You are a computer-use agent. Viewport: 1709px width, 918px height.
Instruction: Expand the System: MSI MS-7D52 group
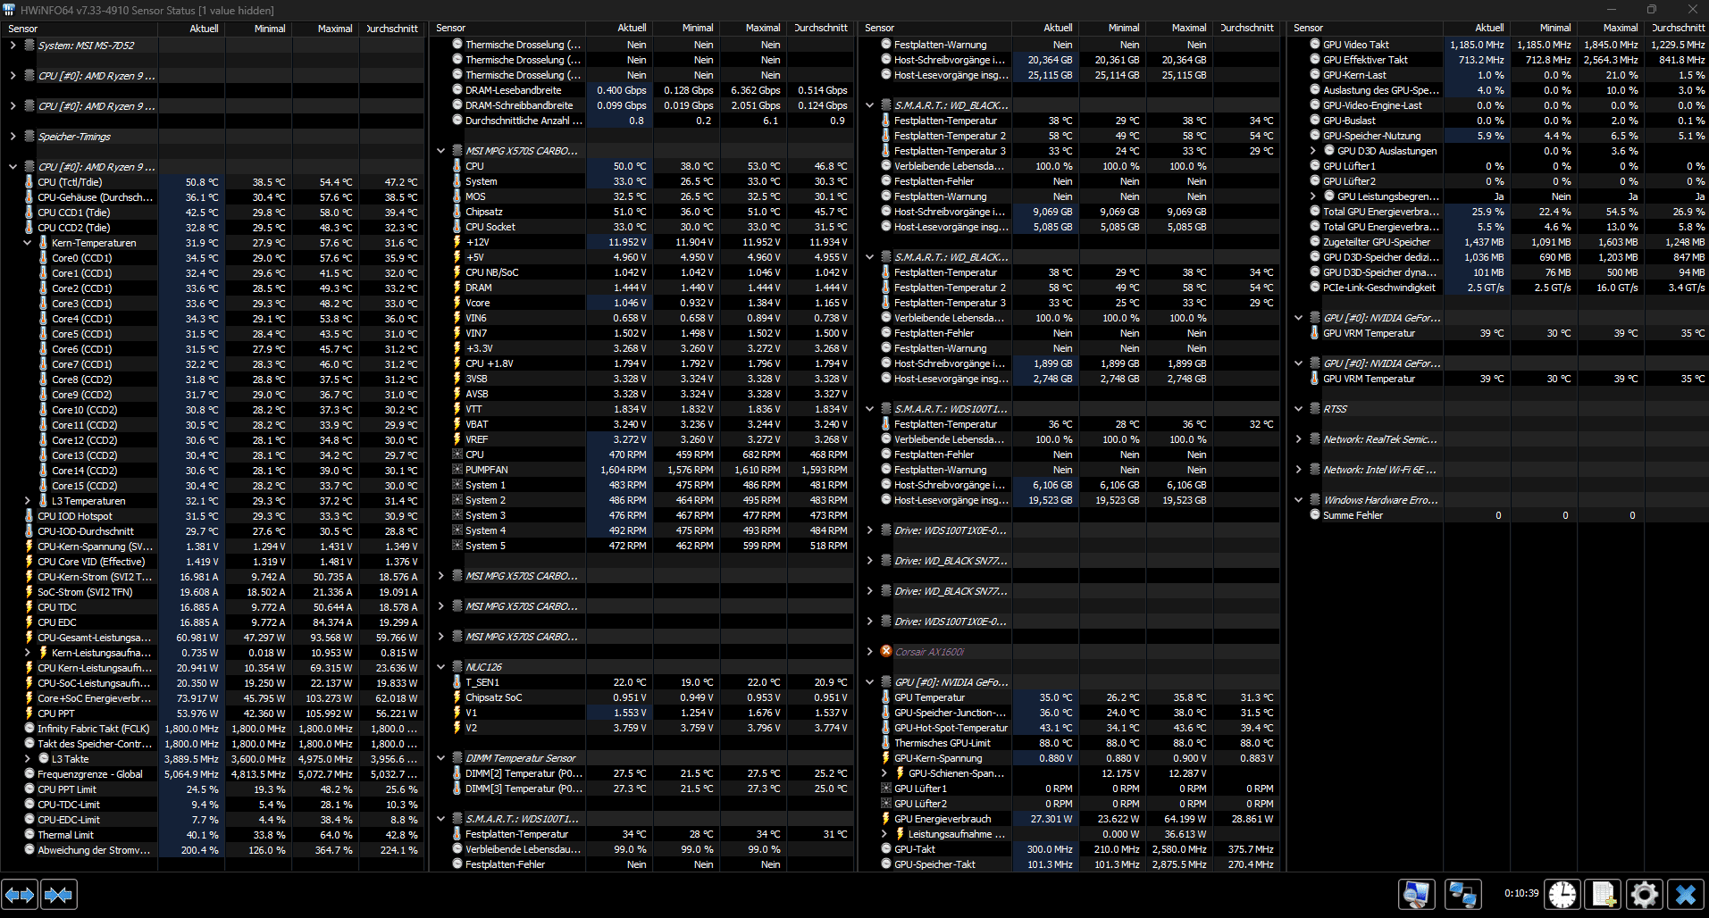(13, 46)
